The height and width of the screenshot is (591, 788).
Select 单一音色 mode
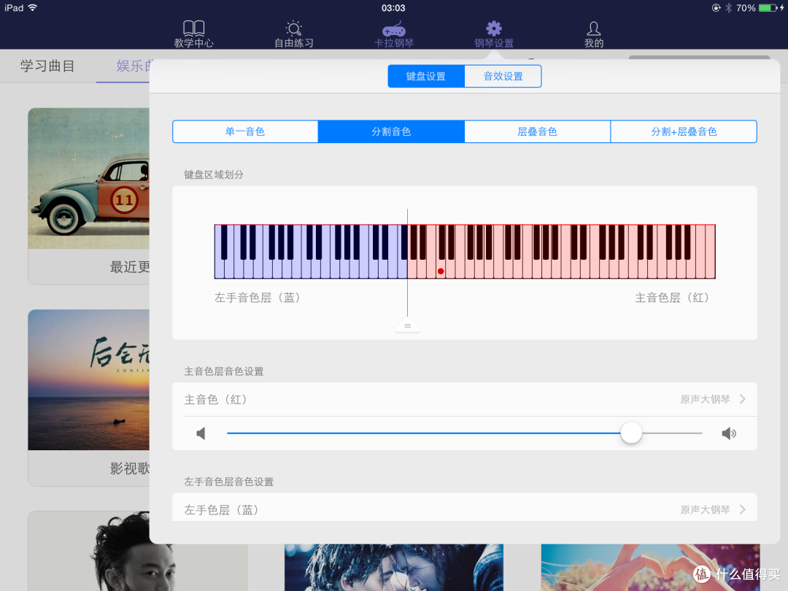tap(245, 131)
